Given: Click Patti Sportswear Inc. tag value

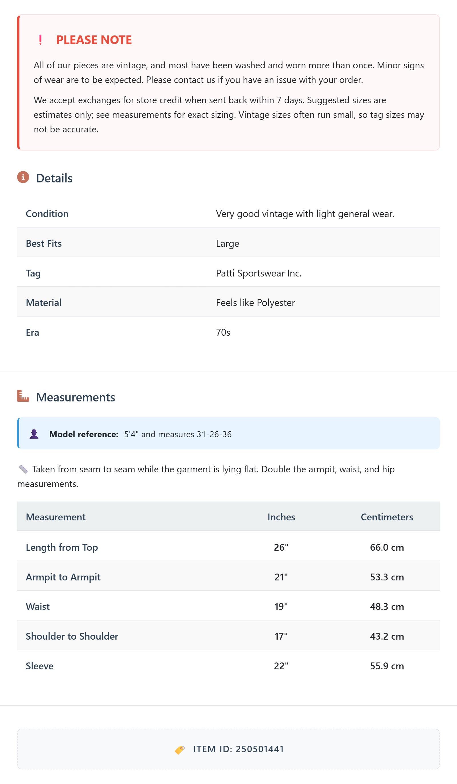Looking at the screenshot, I should [259, 273].
